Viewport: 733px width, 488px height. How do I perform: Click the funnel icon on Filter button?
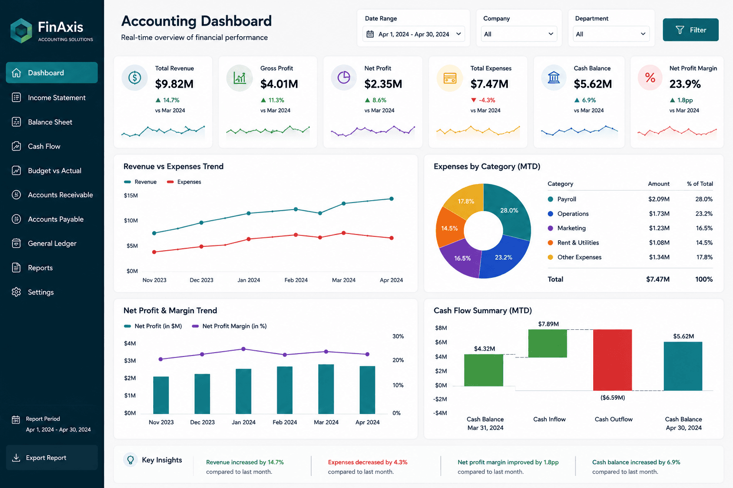pos(680,30)
